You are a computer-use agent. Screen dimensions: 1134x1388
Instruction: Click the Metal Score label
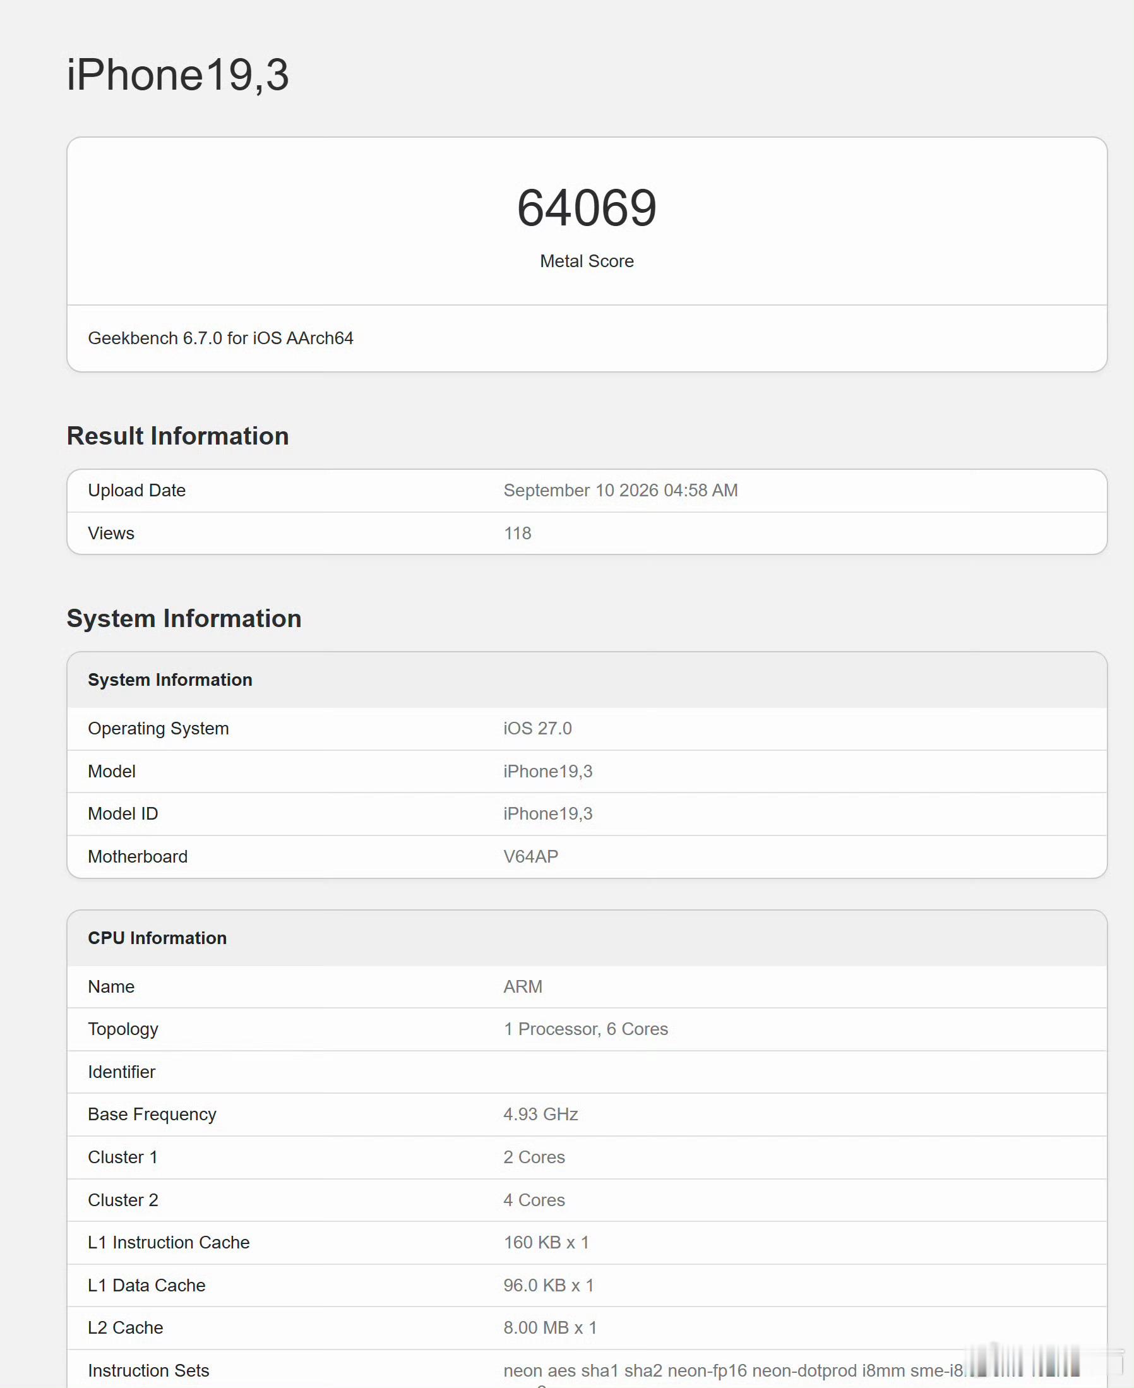point(587,261)
